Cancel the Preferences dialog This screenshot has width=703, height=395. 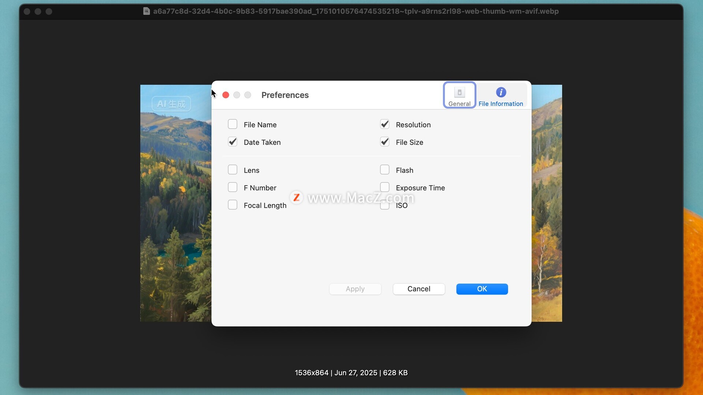[419, 289]
